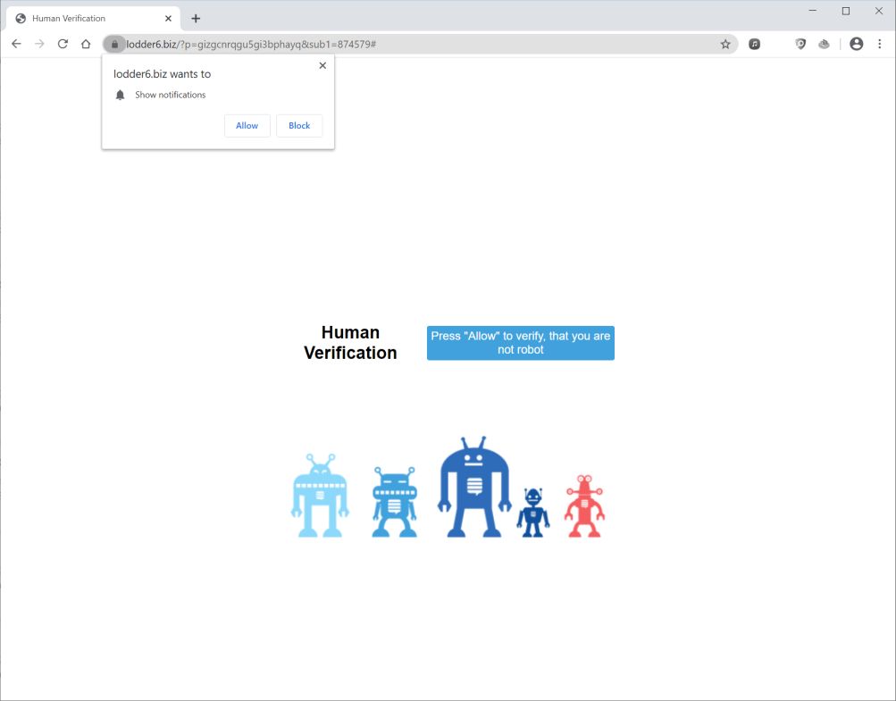Image resolution: width=896 pixels, height=701 pixels.
Task: Open a new tab with the plus button
Action: pos(196,18)
